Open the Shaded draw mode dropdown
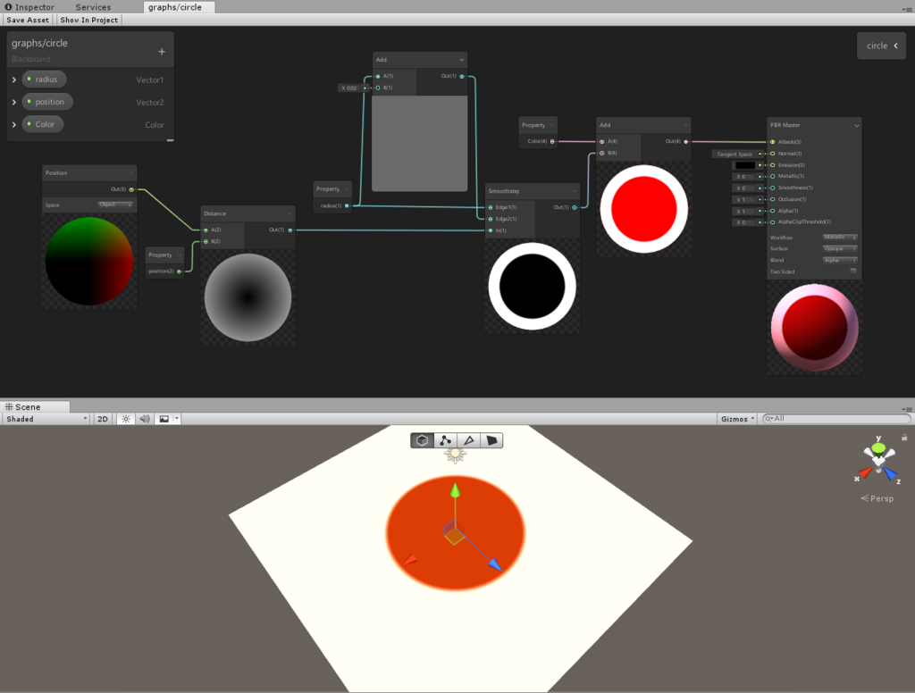Image resolution: width=915 pixels, height=693 pixels. (x=46, y=419)
